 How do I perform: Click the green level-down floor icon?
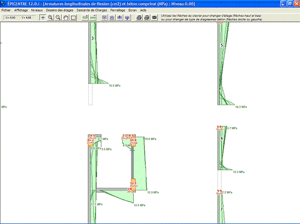(93, 17)
